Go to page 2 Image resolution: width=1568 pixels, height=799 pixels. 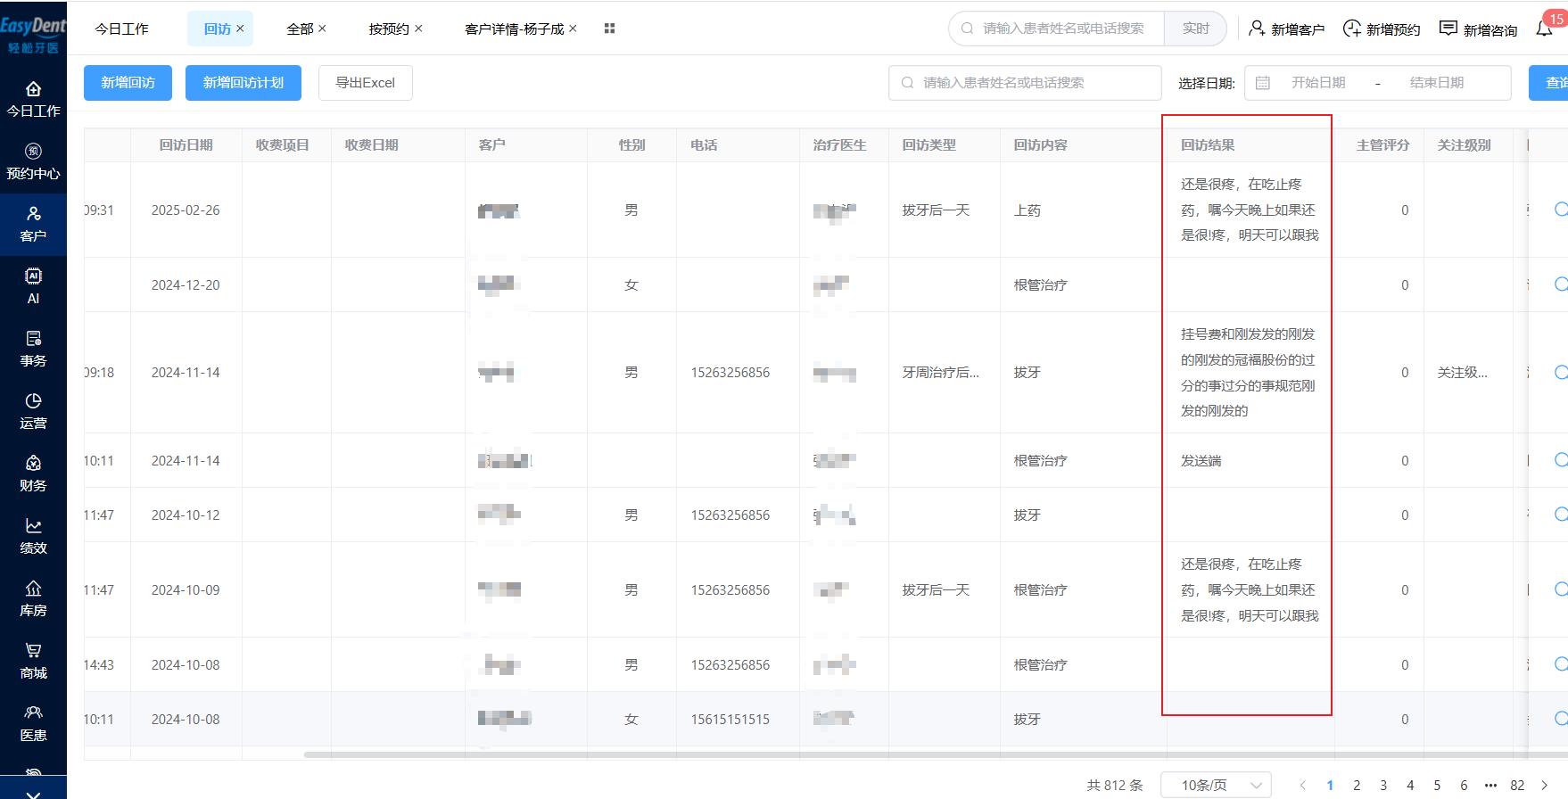(1357, 785)
